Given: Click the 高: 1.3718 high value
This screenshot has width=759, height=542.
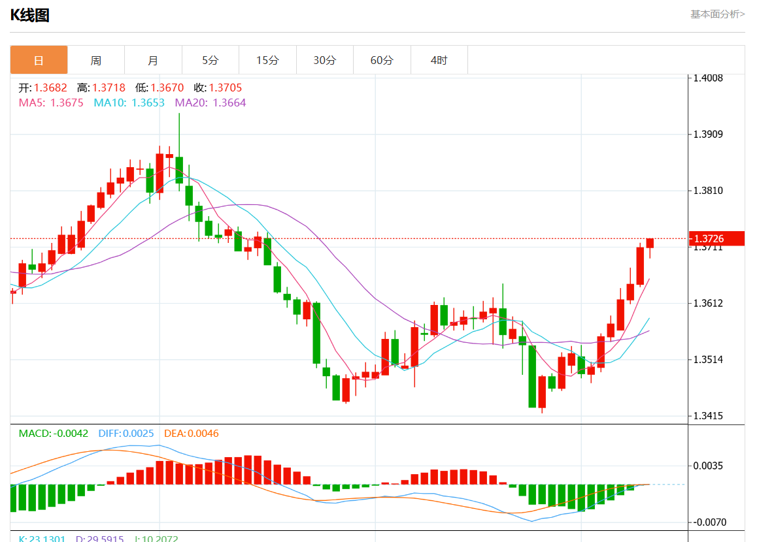Looking at the screenshot, I should pyautogui.click(x=101, y=88).
